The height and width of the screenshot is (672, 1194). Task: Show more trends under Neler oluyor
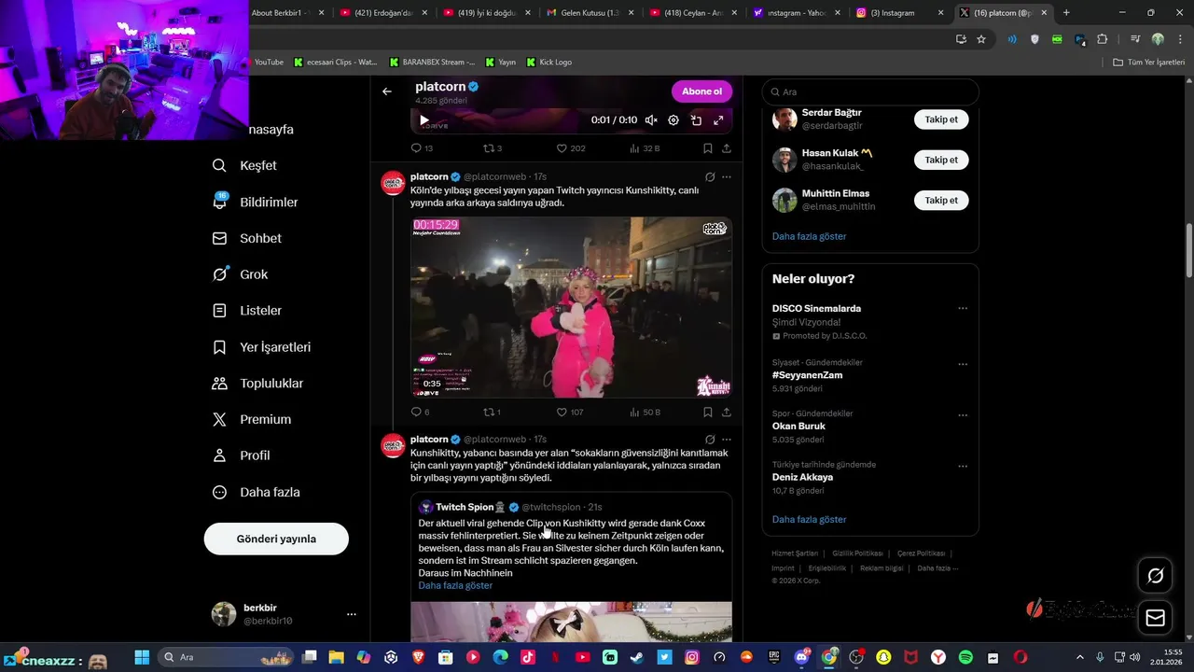(809, 519)
